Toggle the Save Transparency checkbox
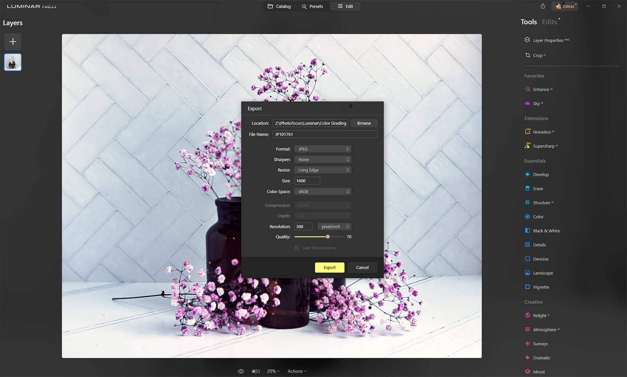This screenshot has width=627, height=377. point(297,248)
